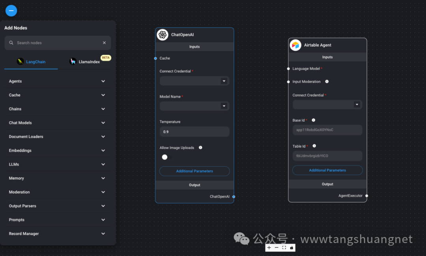
Task: Expand the Output Parsers category
Action: (x=58, y=206)
